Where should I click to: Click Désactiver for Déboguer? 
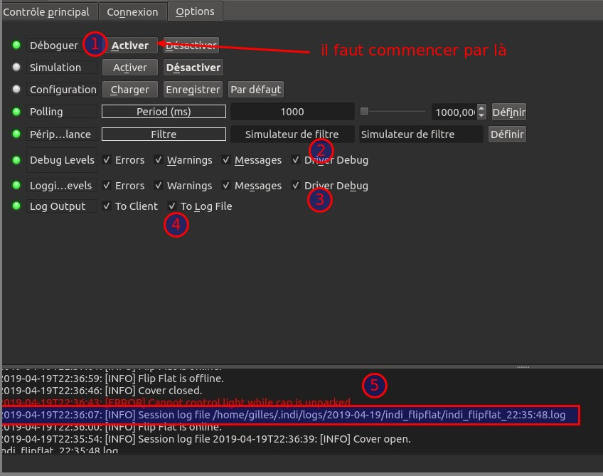191,46
